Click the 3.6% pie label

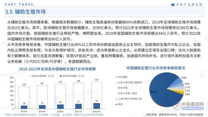187,84
